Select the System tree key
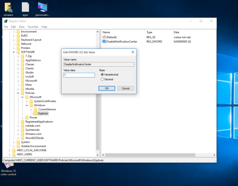Viewport: 238px width, 186px height. pos(25,142)
